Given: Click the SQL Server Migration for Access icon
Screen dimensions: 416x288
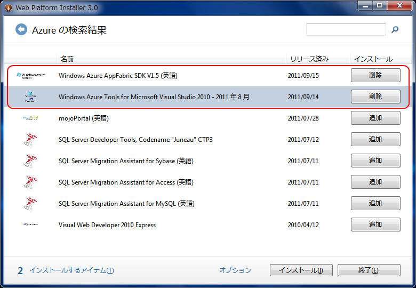Looking at the screenshot, I should [30, 182].
